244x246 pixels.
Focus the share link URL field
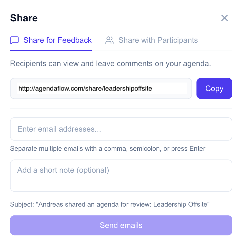coord(102,89)
